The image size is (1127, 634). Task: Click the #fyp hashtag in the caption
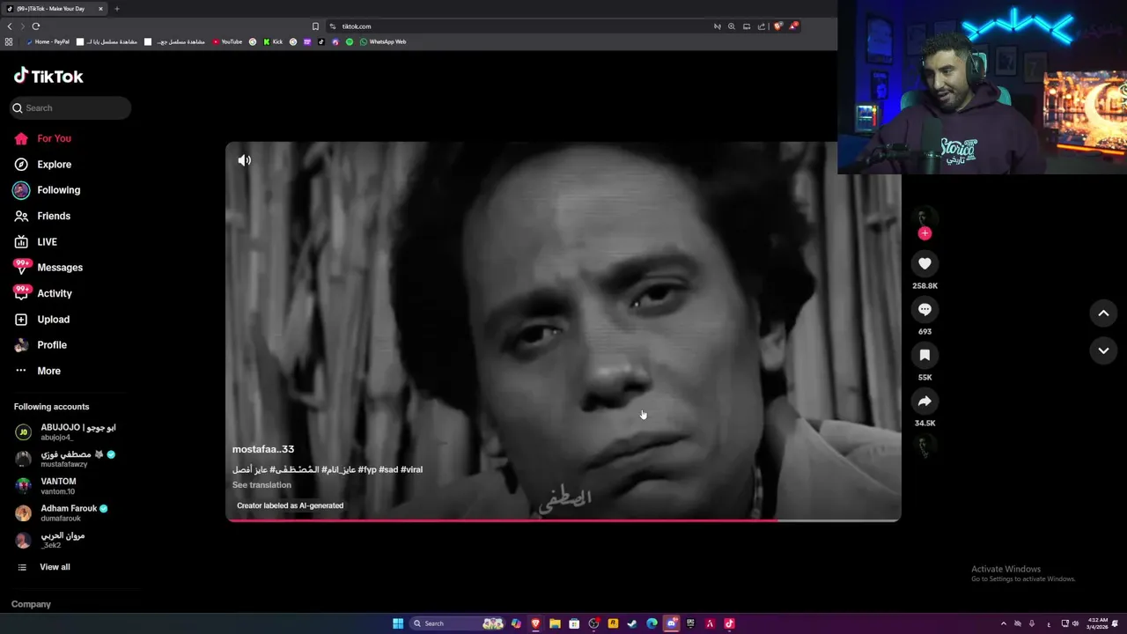pos(367,469)
